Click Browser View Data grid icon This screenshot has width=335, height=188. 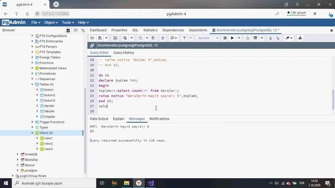point(75,30)
